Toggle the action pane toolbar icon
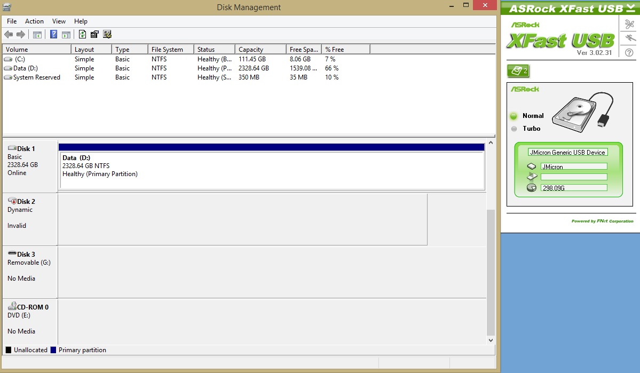The image size is (640, 373). tap(66, 35)
